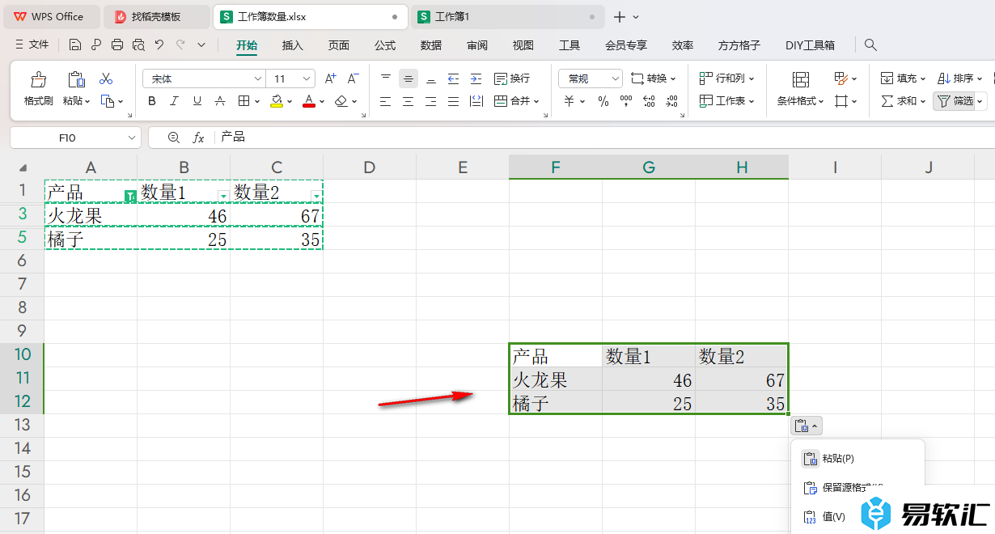Click the fx insert function icon

198,138
